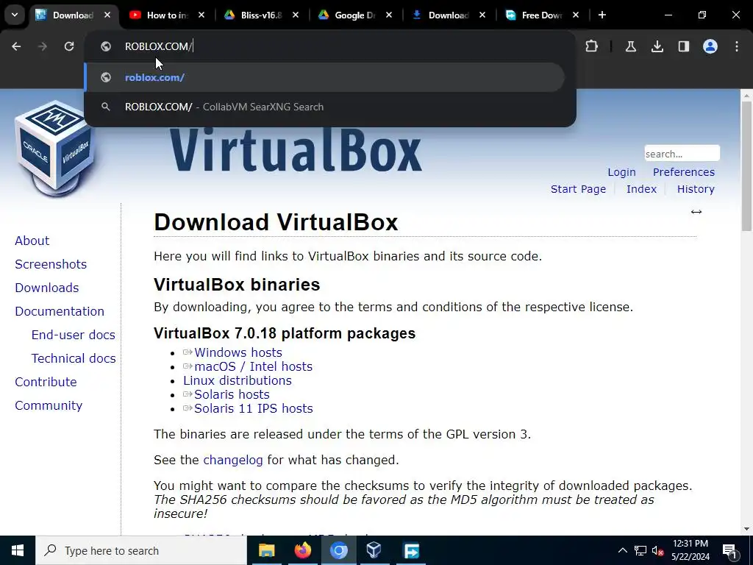The image size is (753, 565).
Task: Open the Preferences link
Action: point(683,172)
